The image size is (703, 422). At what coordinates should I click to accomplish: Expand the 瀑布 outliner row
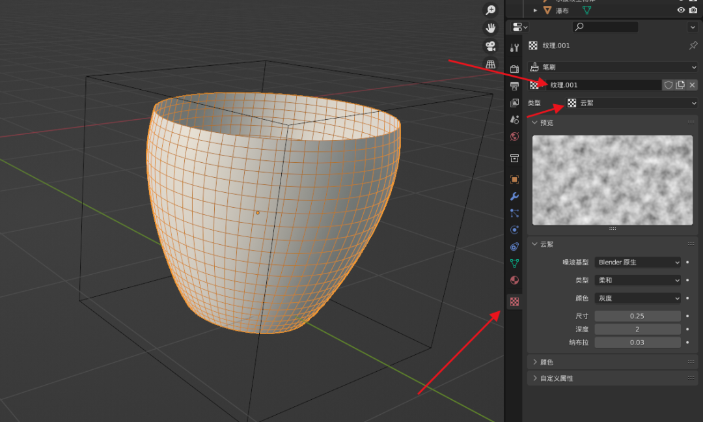[x=535, y=10]
